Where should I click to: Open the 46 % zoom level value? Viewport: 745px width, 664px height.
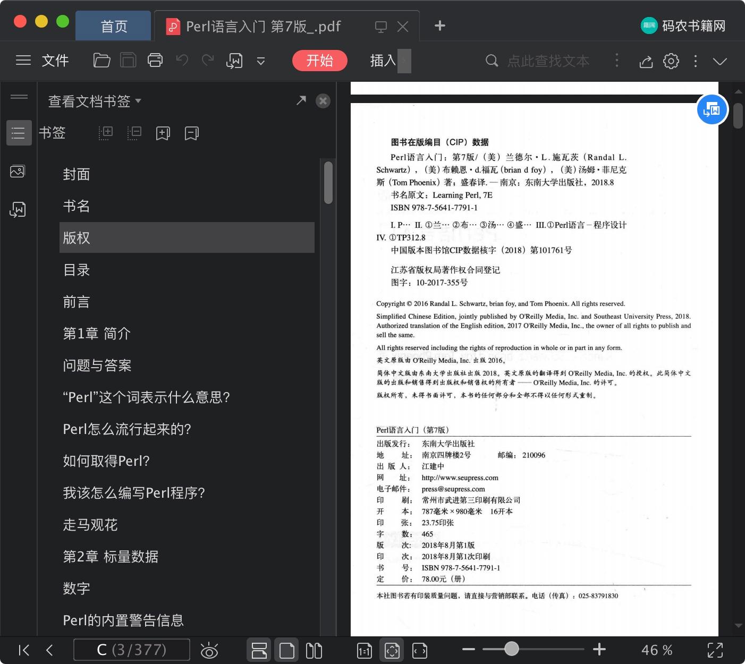tap(657, 650)
